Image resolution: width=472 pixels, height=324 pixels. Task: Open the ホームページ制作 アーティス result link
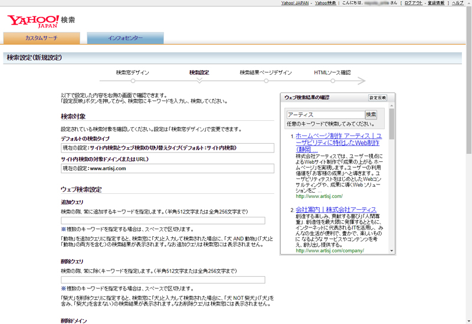click(x=339, y=143)
